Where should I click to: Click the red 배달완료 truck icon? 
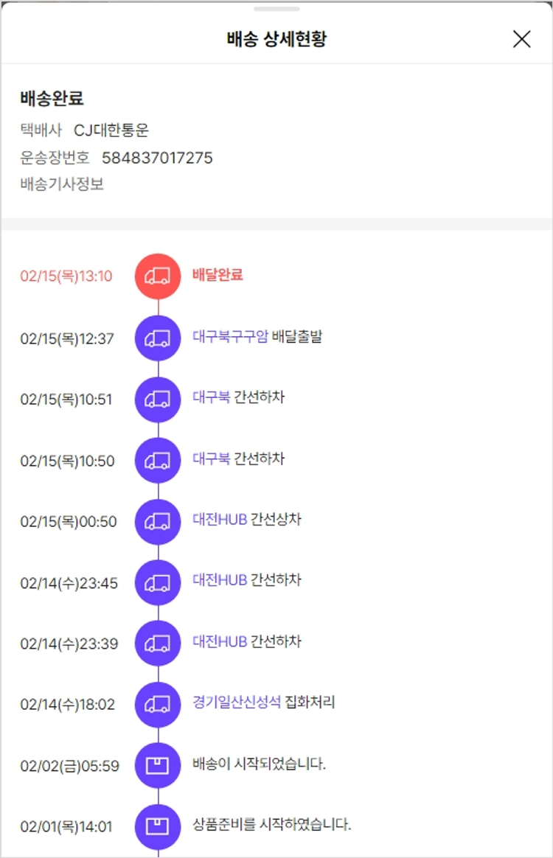click(158, 276)
